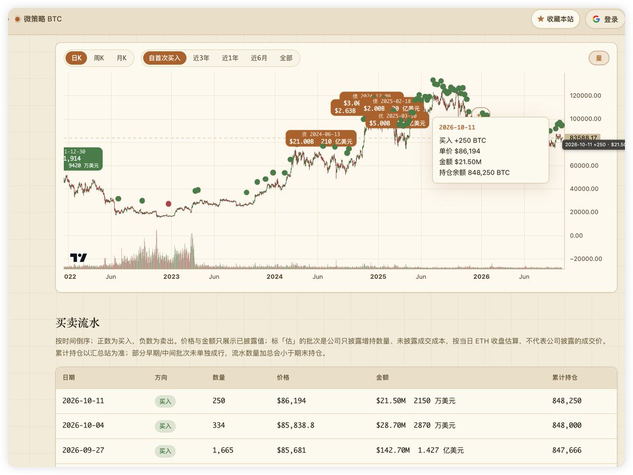Click the Google icon beside 登录
633x475 pixels.
pos(596,19)
